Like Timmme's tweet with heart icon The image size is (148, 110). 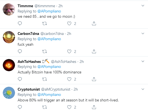pyautogui.click(x=69, y=24)
